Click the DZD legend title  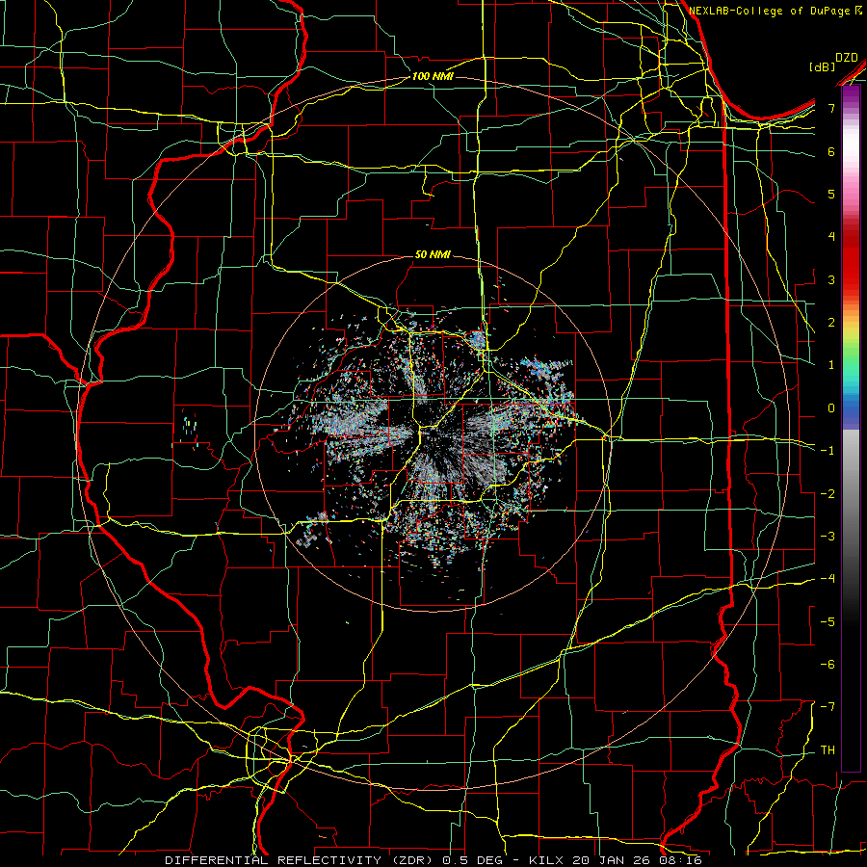point(847,58)
